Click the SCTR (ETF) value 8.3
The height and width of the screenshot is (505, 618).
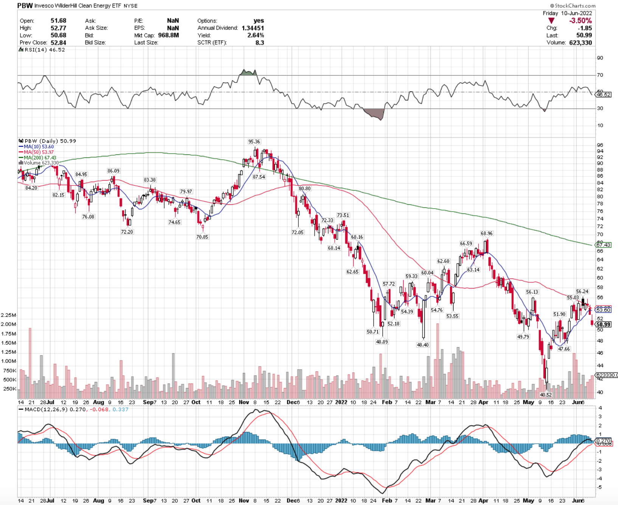[259, 42]
